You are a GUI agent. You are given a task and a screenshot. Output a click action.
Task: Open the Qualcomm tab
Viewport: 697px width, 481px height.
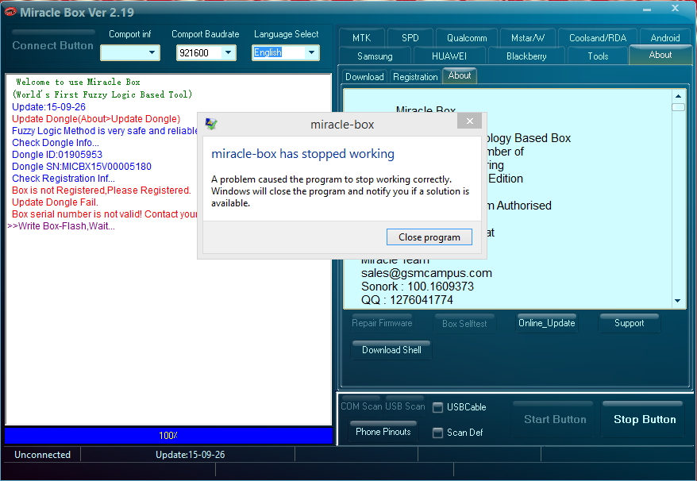click(467, 38)
